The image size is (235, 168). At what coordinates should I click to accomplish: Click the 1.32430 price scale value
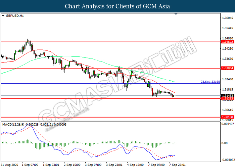click(228, 79)
